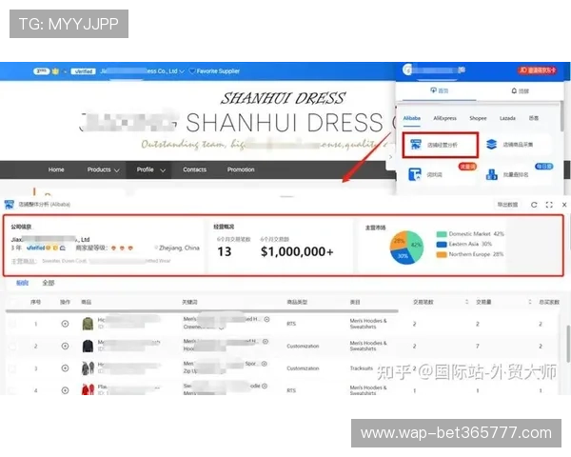Expand the Profile dropdown in the navigation bar
Viewport: 571px width, 457px height.
pos(150,169)
